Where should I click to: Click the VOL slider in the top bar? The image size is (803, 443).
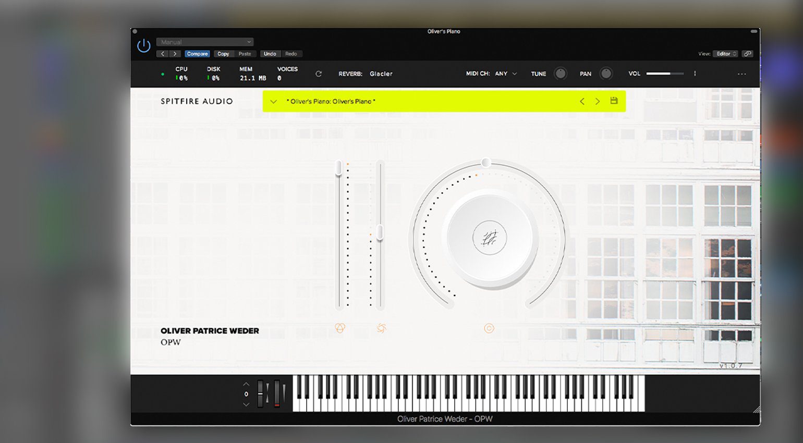pos(664,73)
